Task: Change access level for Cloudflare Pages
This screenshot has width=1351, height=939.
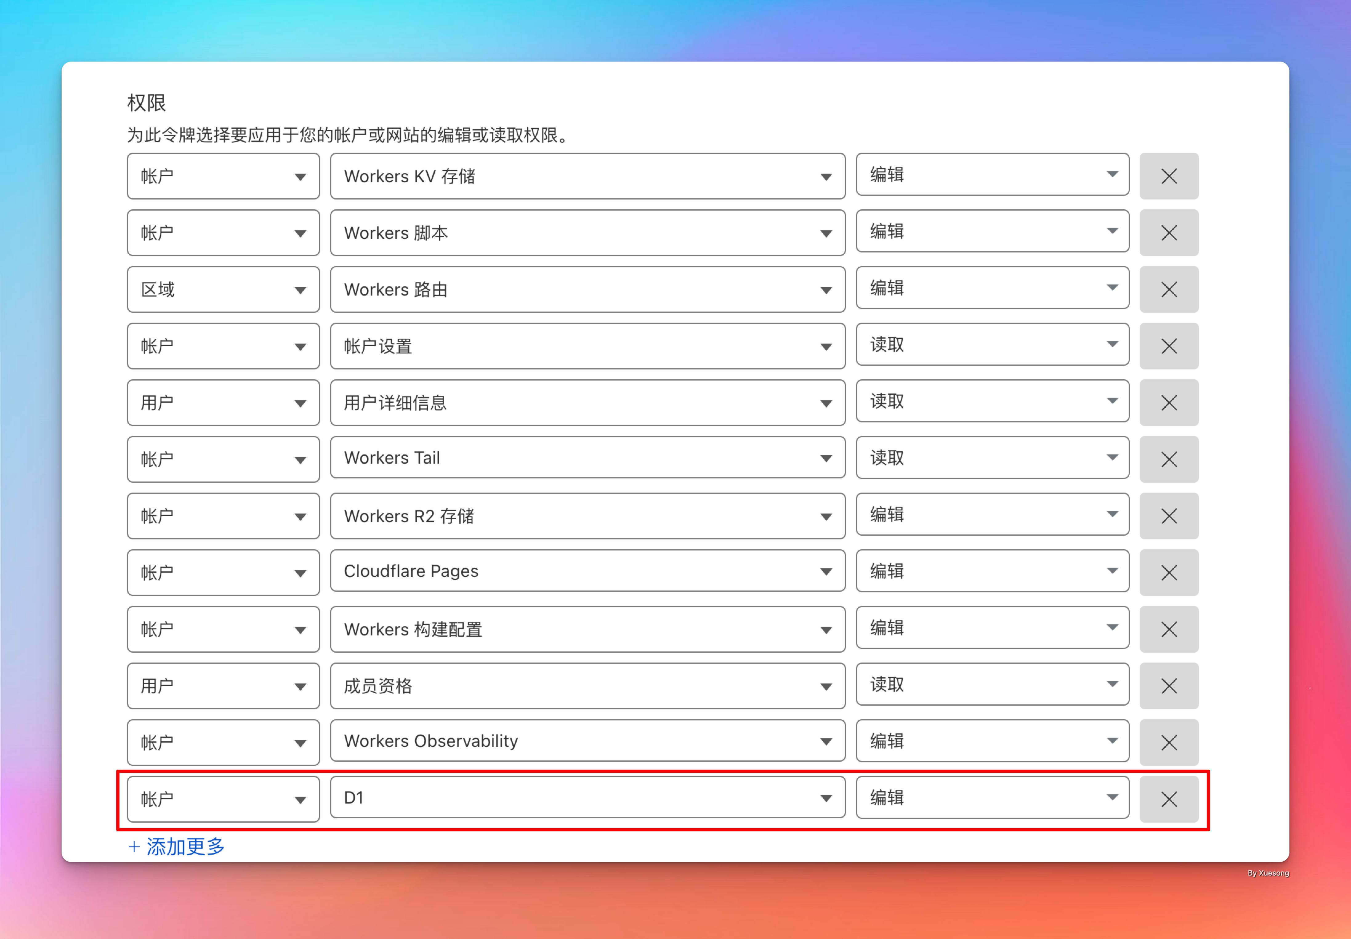Action: [993, 571]
